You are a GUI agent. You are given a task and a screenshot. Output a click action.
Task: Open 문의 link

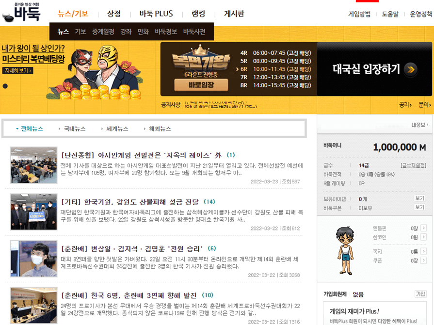point(425,105)
